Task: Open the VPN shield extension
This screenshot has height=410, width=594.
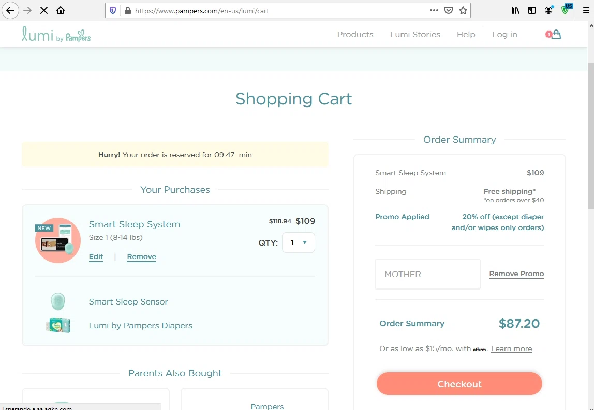Action: (566, 10)
